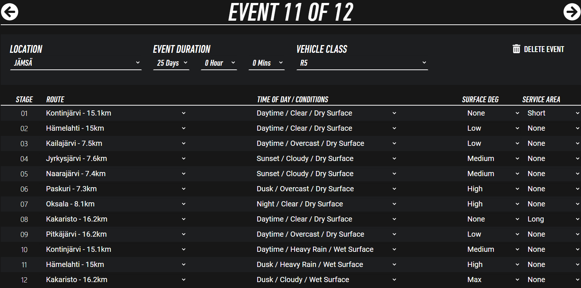The height and width of the screenshot is (288, 581).
Task: Select stage 11 Hämelahti - 15km route text
Action: [x=75, y=265]
